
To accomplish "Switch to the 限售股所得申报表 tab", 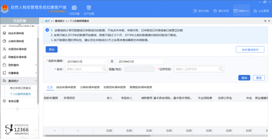I will [x=141, y=87].
